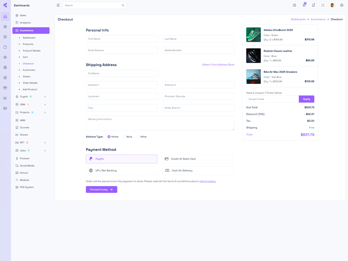The height and width of the screenshot is (261, 348).
Task: Go to Analytics dashboard
Action: pos(25,23)
